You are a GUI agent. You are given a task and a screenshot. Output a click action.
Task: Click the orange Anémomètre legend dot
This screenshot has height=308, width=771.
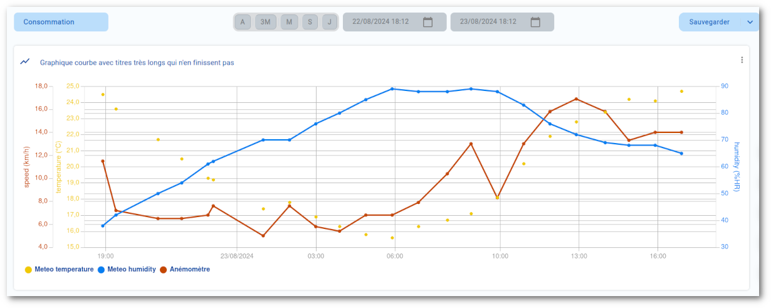pyautogui.click(x=164, y=270)
